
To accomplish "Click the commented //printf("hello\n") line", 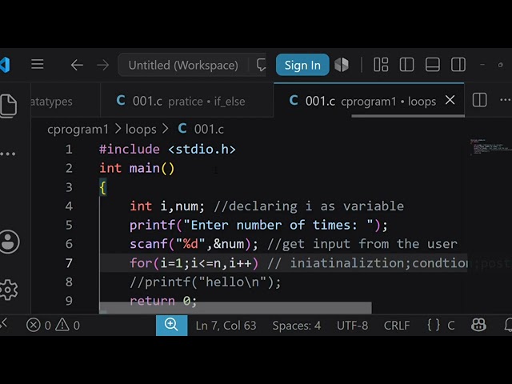I will click(205, 282).
